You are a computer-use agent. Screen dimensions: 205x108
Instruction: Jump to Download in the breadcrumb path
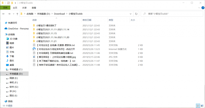(59, 14)
